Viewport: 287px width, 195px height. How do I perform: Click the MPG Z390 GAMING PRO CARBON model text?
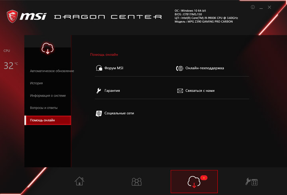[x=204, y=22]
